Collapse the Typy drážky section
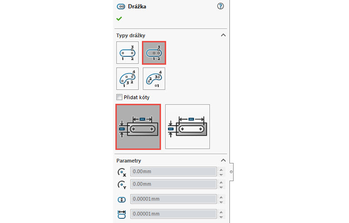Image resolution: width=349 pixels, height=223 pixels. click(x=223, y=35)
